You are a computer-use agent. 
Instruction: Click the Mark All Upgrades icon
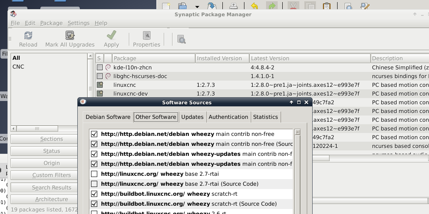pos(70,36)
